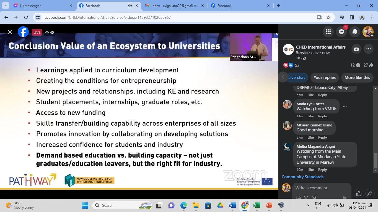Click the save video icon
378x212 pixels.
coord(356,49)
